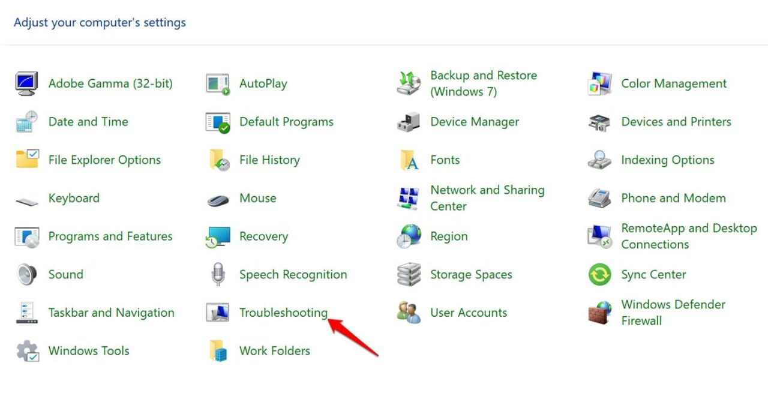Screen dimensions: 768x414
Task: Open the Sound speaker icon
Action: (x=27, y=274)
